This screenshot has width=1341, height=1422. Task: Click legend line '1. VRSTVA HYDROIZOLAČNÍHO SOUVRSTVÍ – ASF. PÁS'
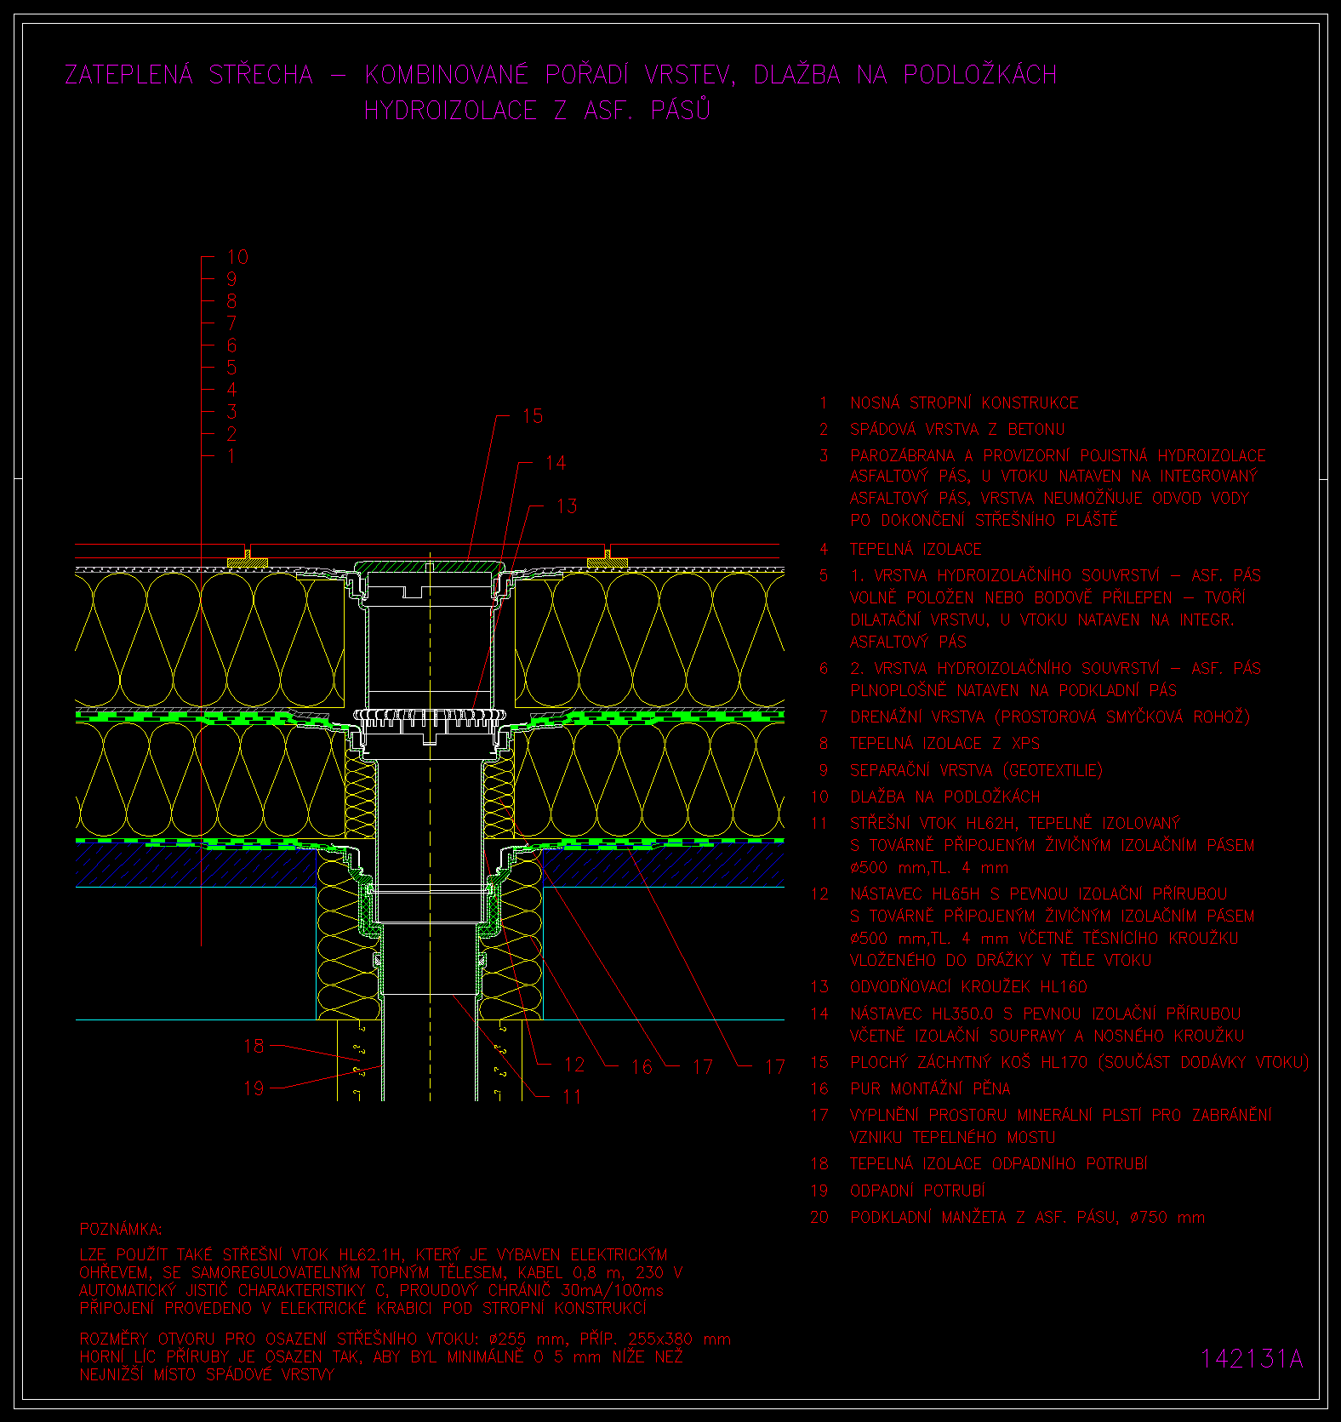click(x=1055, y=575)
